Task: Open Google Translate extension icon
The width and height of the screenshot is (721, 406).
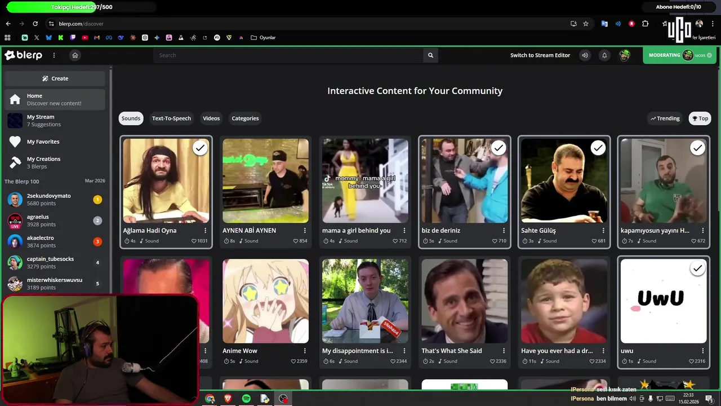Action: point(604,24)
